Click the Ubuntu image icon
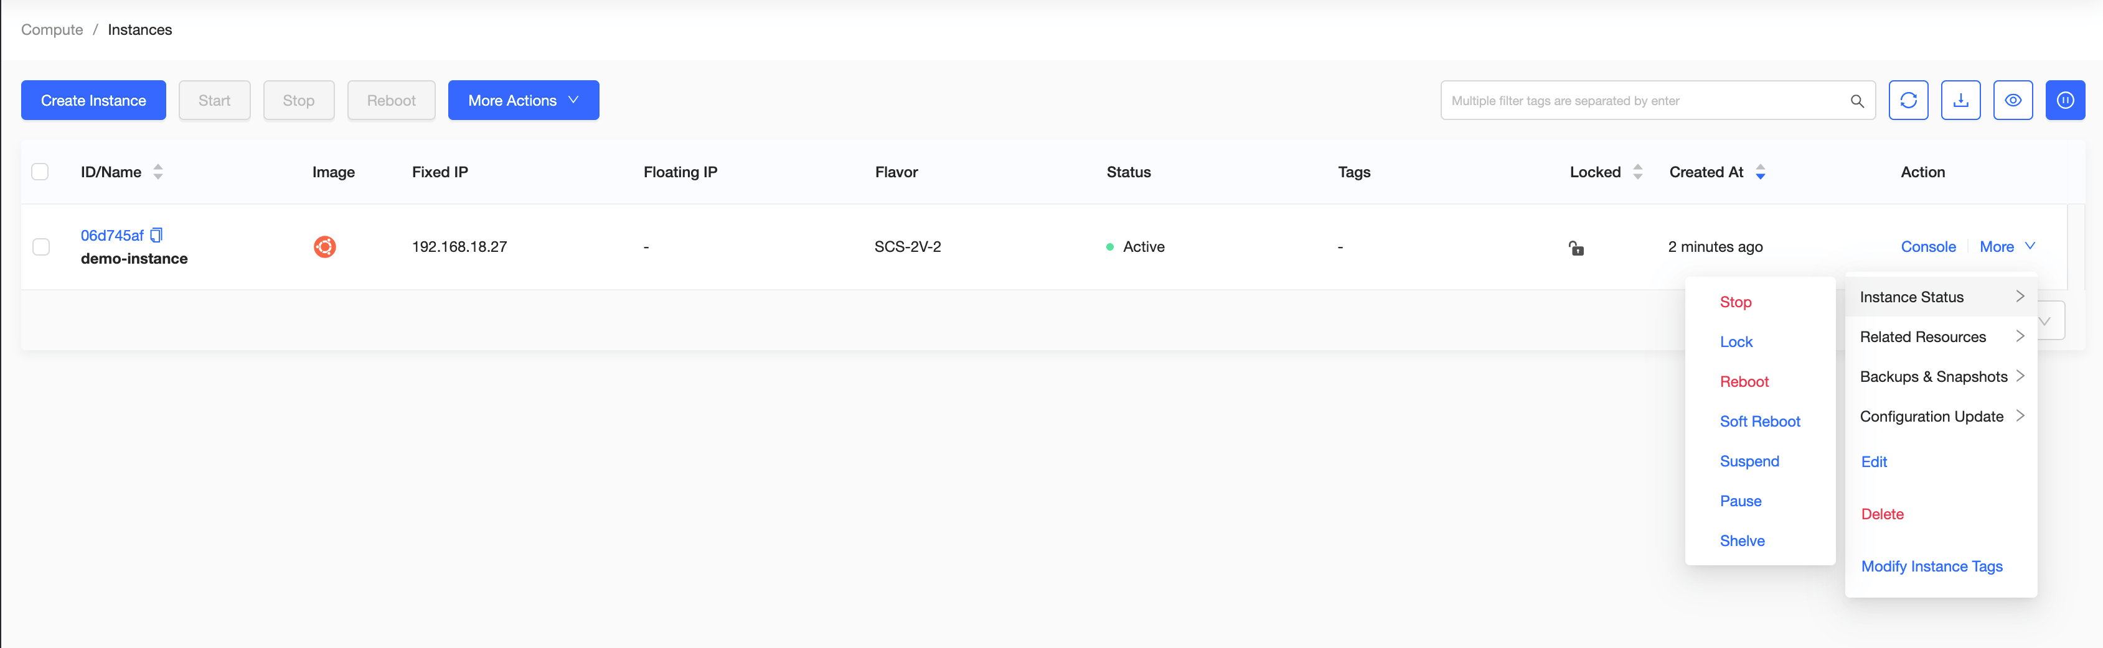This screenshot has height=648, width=2103. pyautogui.click(x=325, y=247)
